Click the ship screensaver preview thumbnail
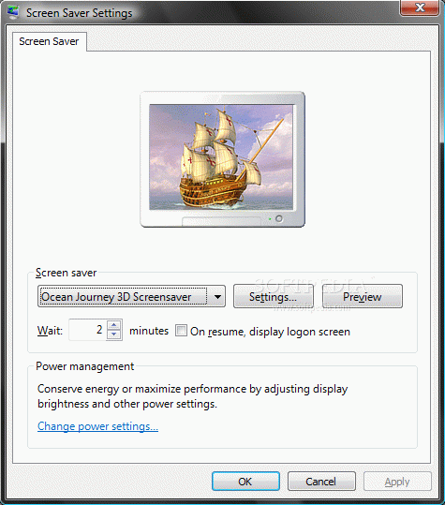The height and width of the screenshot is (505, 445). pos(221,157)
